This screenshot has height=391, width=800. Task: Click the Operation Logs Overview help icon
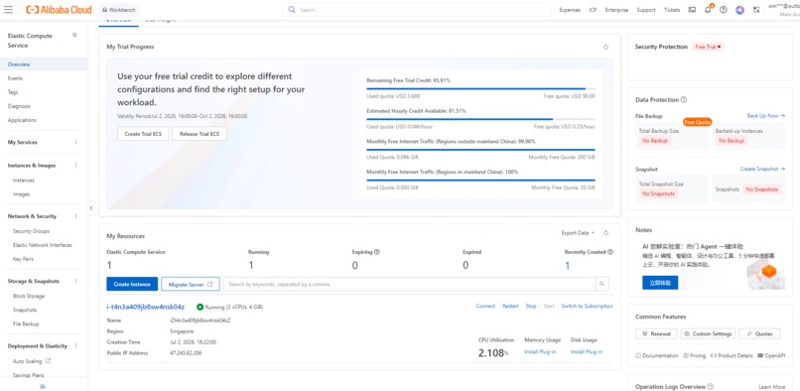click(x=711, y=387)
